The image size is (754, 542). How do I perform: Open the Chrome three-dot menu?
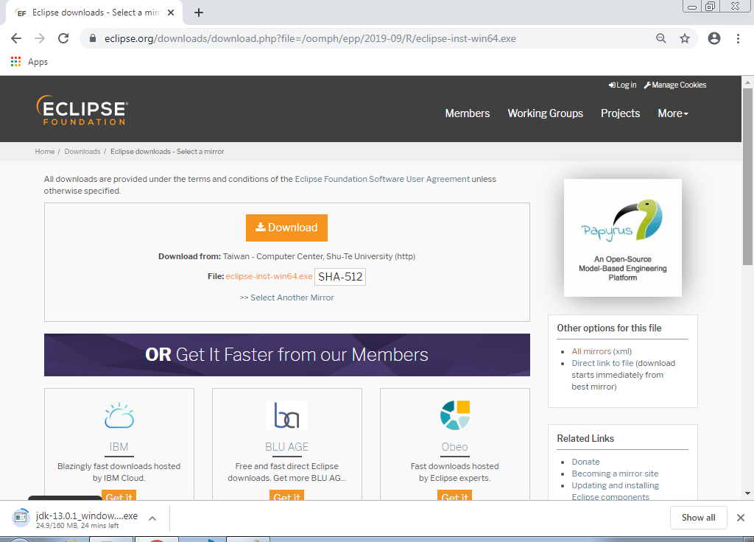point(738,38)
